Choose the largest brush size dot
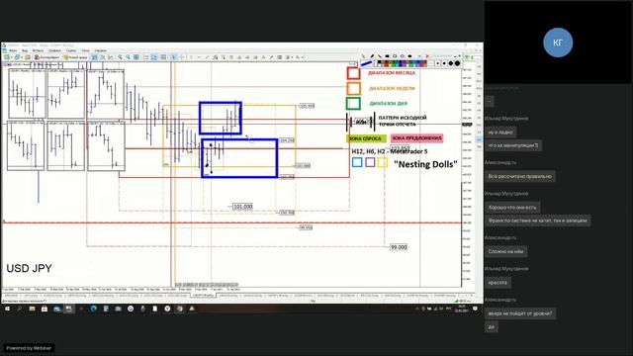 [x=457, y=63]
